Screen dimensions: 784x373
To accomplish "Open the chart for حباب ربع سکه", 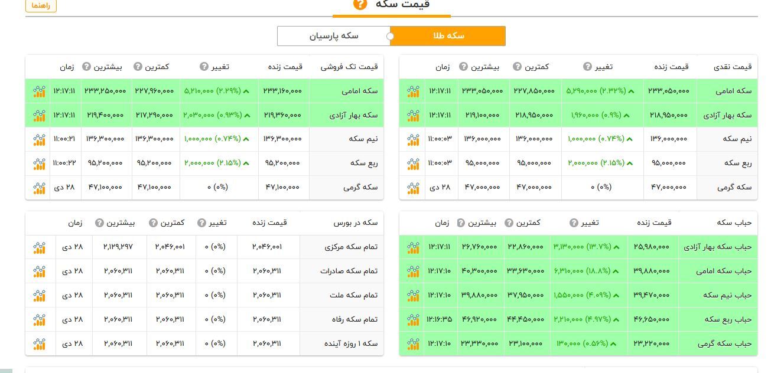I will click(x=413, y=319).
